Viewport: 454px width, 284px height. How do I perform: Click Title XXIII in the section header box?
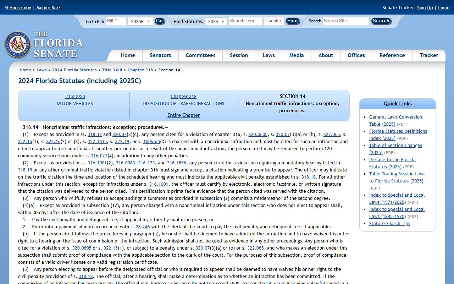tap(75, 96)
